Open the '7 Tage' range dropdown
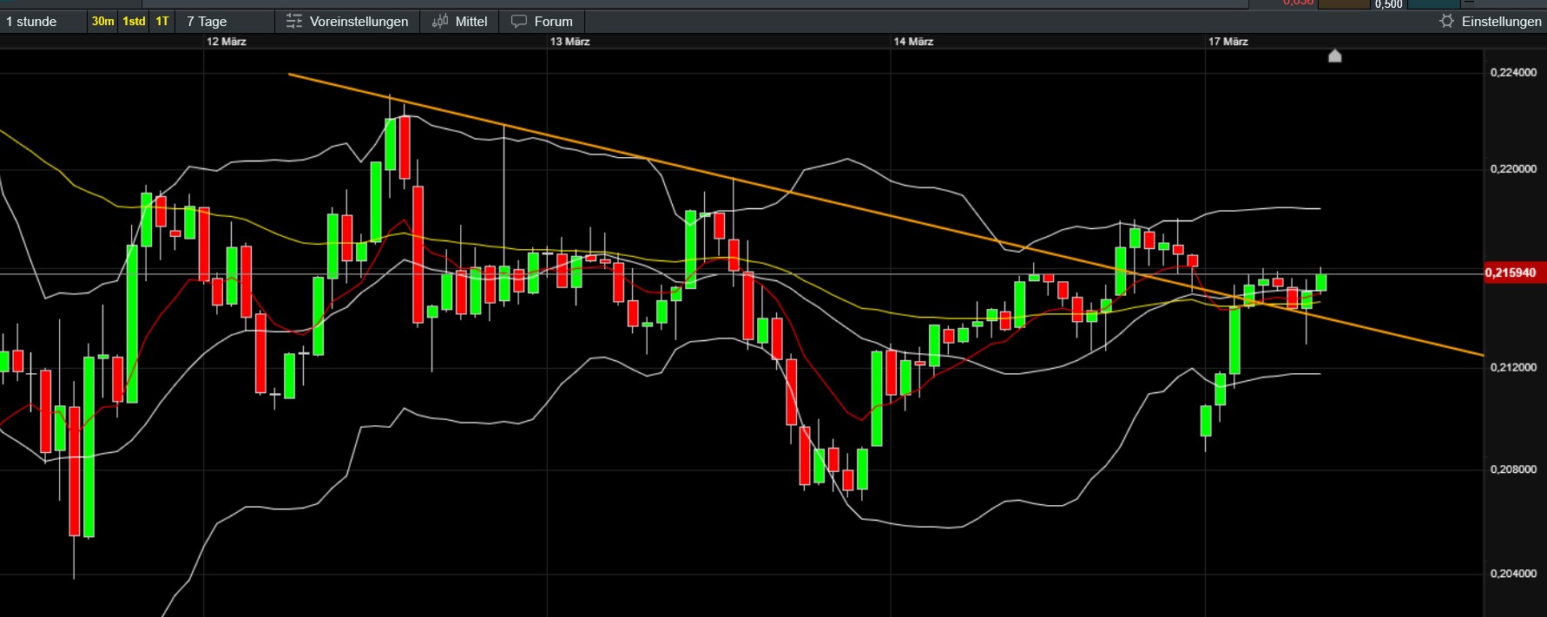 click(x=226, y=22)
